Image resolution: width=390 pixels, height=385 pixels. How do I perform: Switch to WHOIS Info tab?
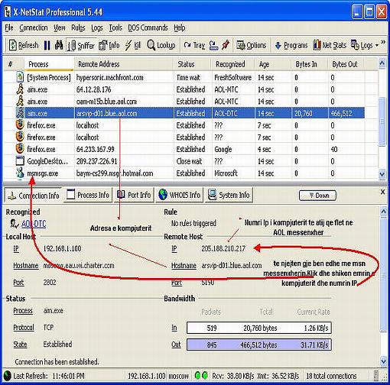[180, 195]
